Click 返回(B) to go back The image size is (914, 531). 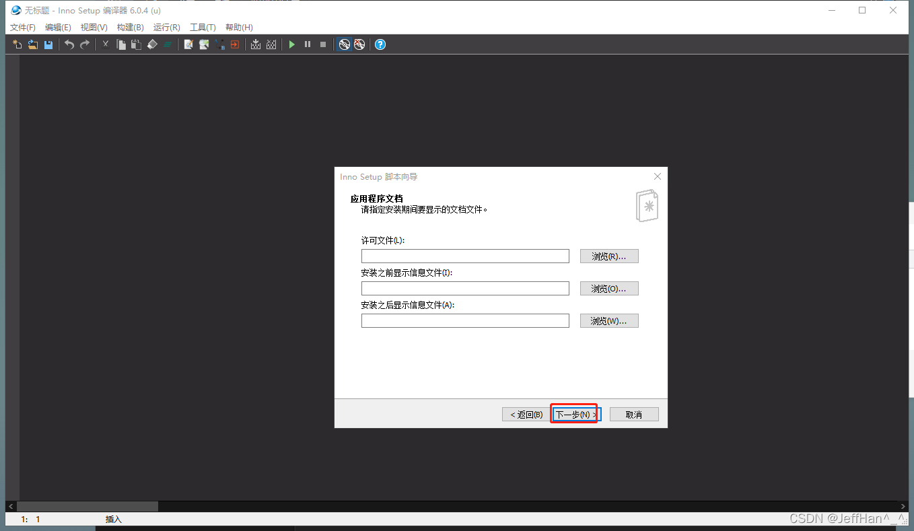point(524,414)
